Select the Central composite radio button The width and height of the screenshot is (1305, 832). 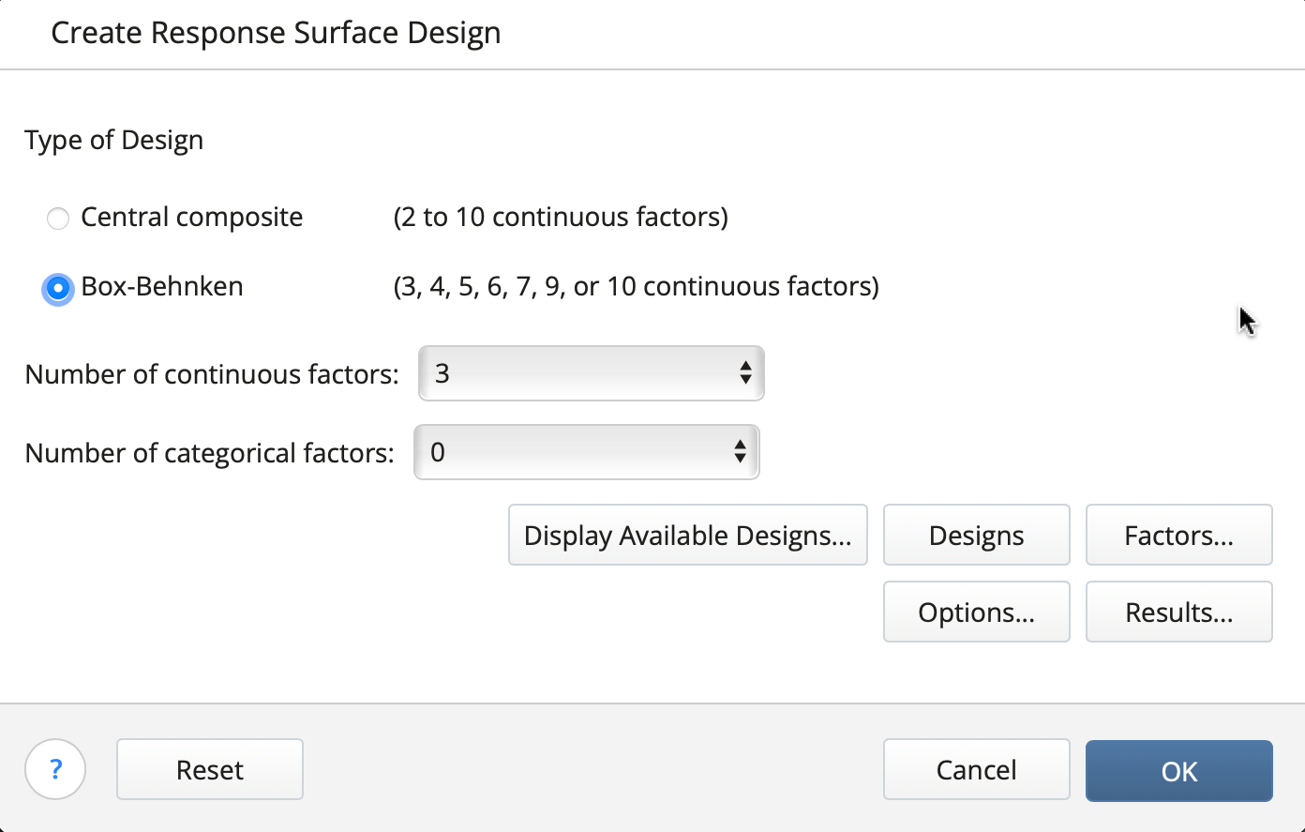(57, 218)
